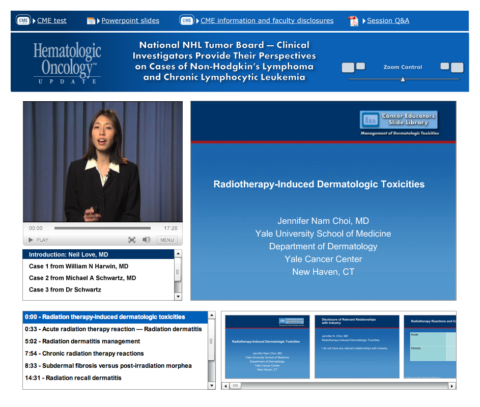480x407 pixels.
Task: Click the large zoom-out box on left
Action: (348, 67)
